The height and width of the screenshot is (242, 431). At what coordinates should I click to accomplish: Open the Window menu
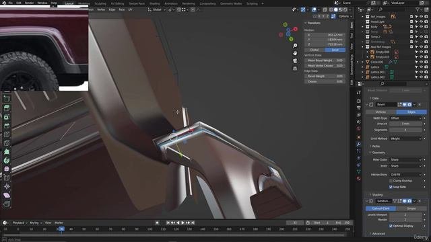pos(42,3)
